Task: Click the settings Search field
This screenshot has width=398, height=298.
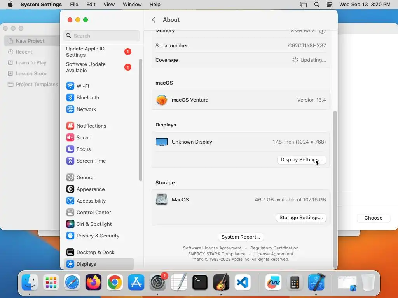Action: tap(101, 36)
